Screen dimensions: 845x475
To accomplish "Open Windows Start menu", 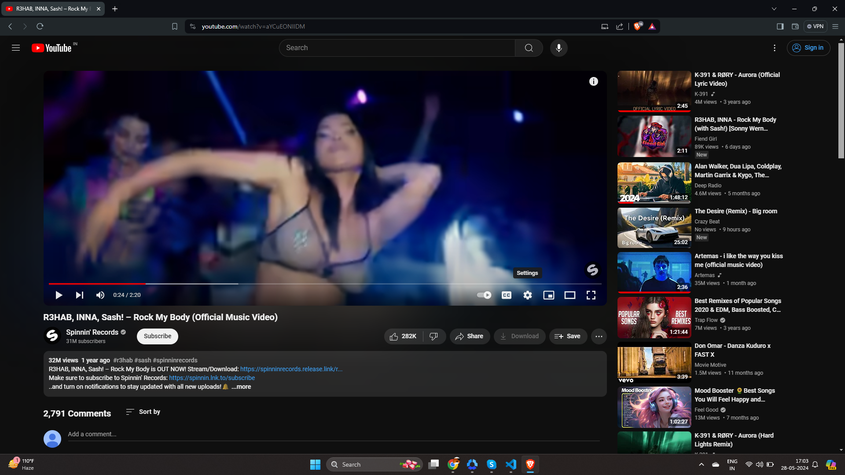I will (315, 464).
